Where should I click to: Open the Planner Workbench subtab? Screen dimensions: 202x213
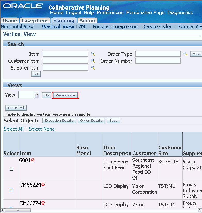point(190,27)
